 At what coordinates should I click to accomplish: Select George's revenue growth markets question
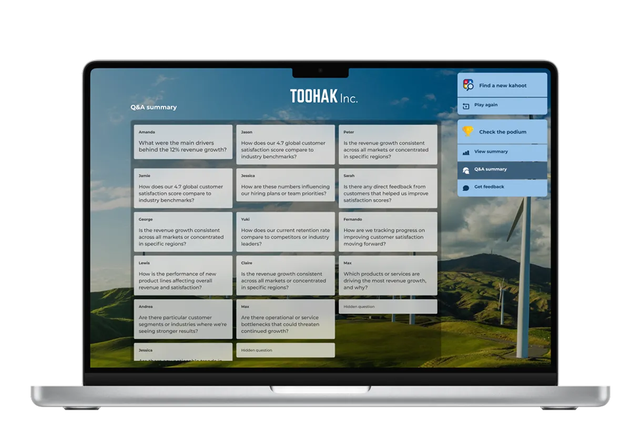point(183,232)
